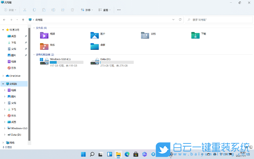Click File Explorer icon on taskbar
Screen dimensions: 254x159
coord(118,154)
